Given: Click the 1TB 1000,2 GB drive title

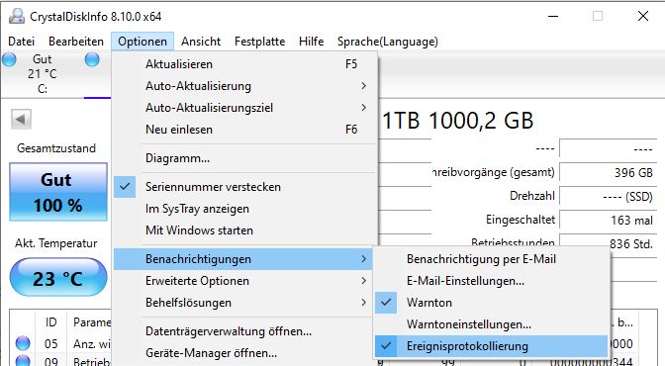Looking at the screenshot, I should point(457,121).
